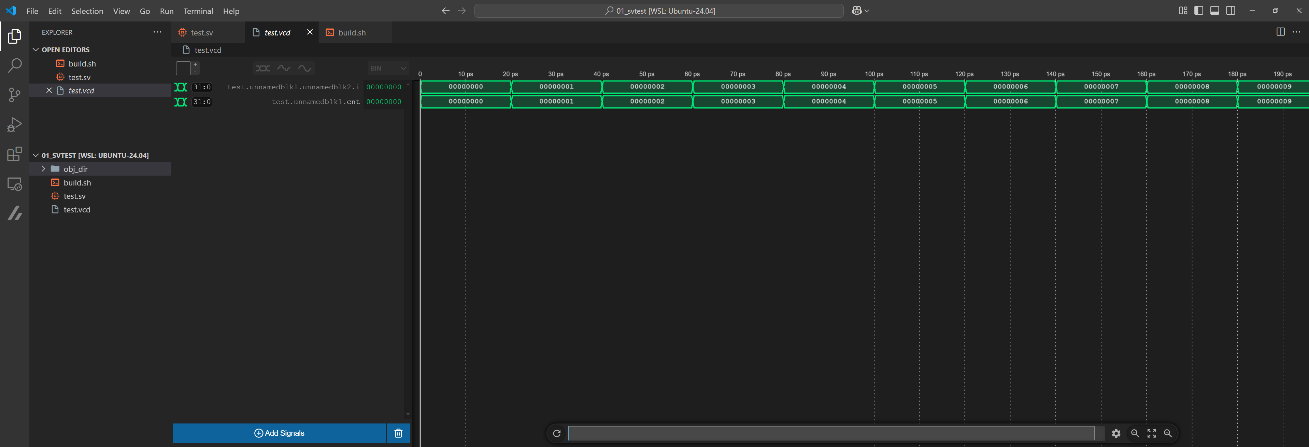Fit waveform to the full view
The width and height of the screenshot is (1309, 447).
[x=1151, y=433]
